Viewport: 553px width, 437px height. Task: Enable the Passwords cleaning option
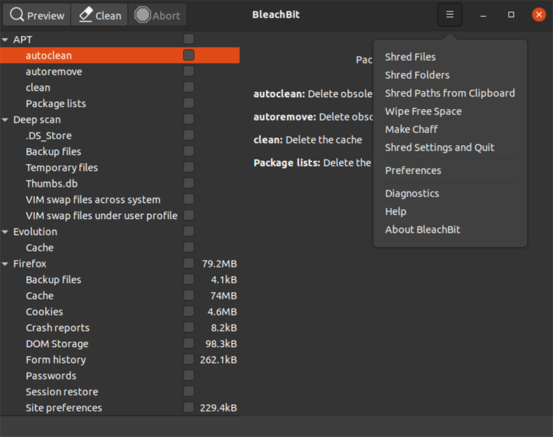click(x=188, y=375)
